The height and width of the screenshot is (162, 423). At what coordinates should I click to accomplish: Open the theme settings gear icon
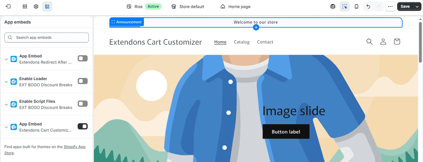36,7
